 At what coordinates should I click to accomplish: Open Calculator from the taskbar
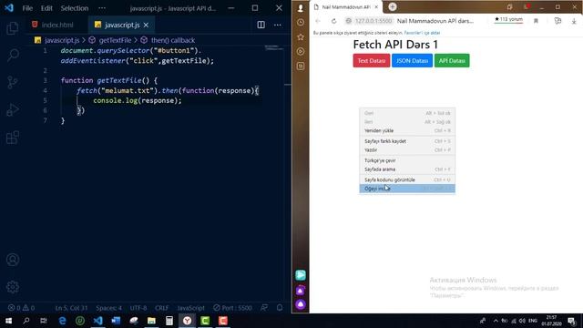pos(169,321)
